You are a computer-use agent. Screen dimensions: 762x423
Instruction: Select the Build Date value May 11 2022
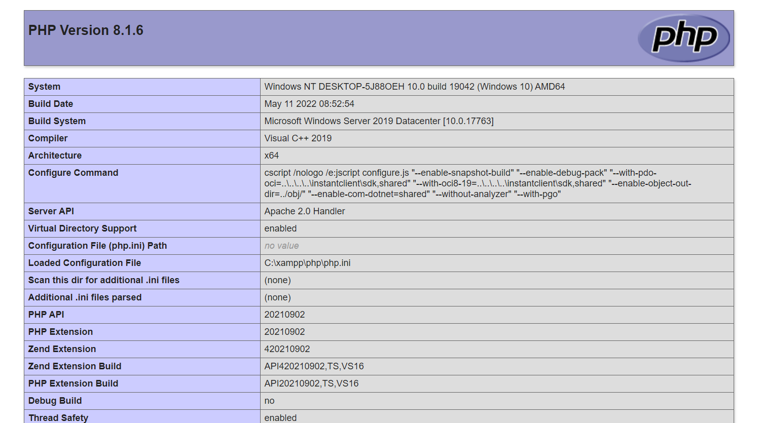click(309, 104)
